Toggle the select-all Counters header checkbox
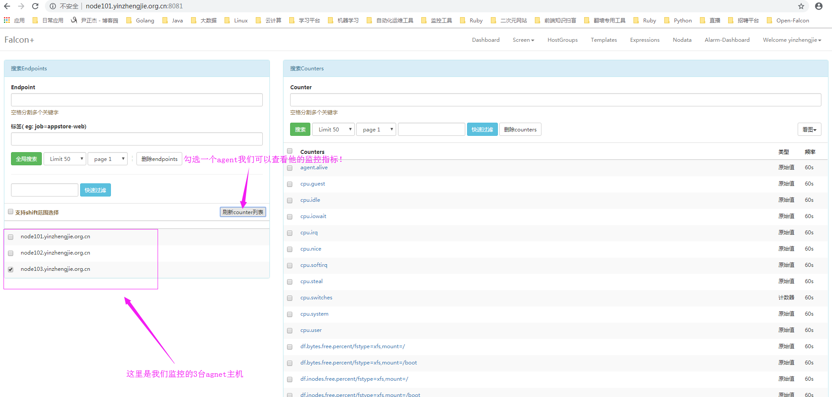Screen dimensions: 832x397 [x=290, y=151]
